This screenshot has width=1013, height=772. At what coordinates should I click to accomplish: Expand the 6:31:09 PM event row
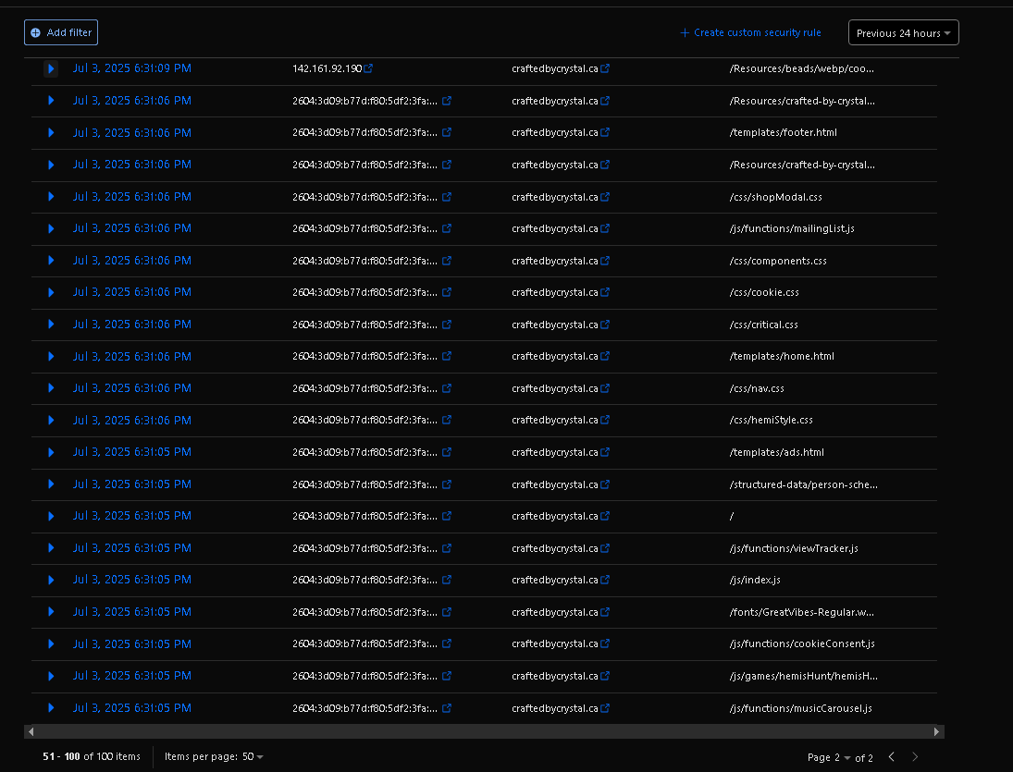tap(51, 68)
